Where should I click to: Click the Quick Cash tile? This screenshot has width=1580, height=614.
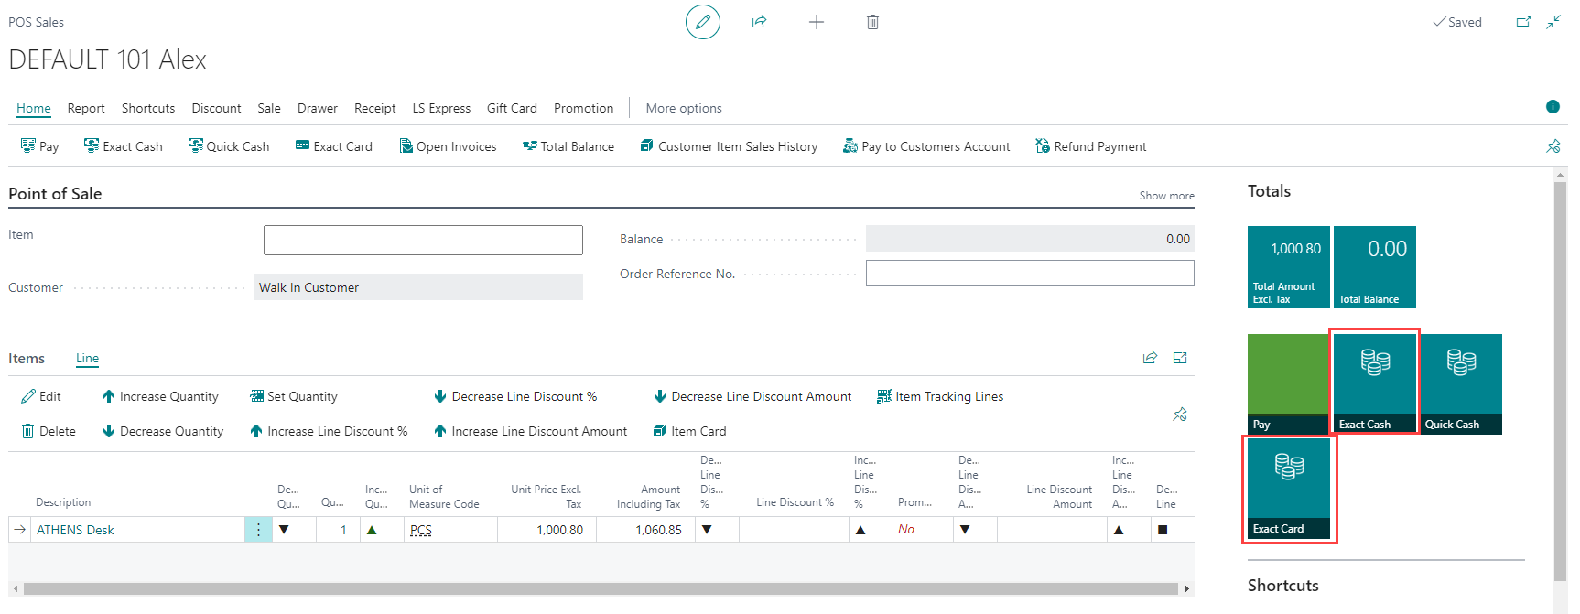1461,382
